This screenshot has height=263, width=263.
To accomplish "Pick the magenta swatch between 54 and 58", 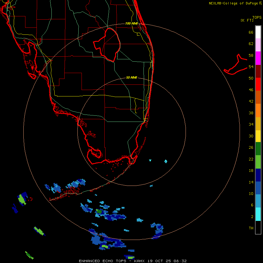I will click(x=258, y=58).
